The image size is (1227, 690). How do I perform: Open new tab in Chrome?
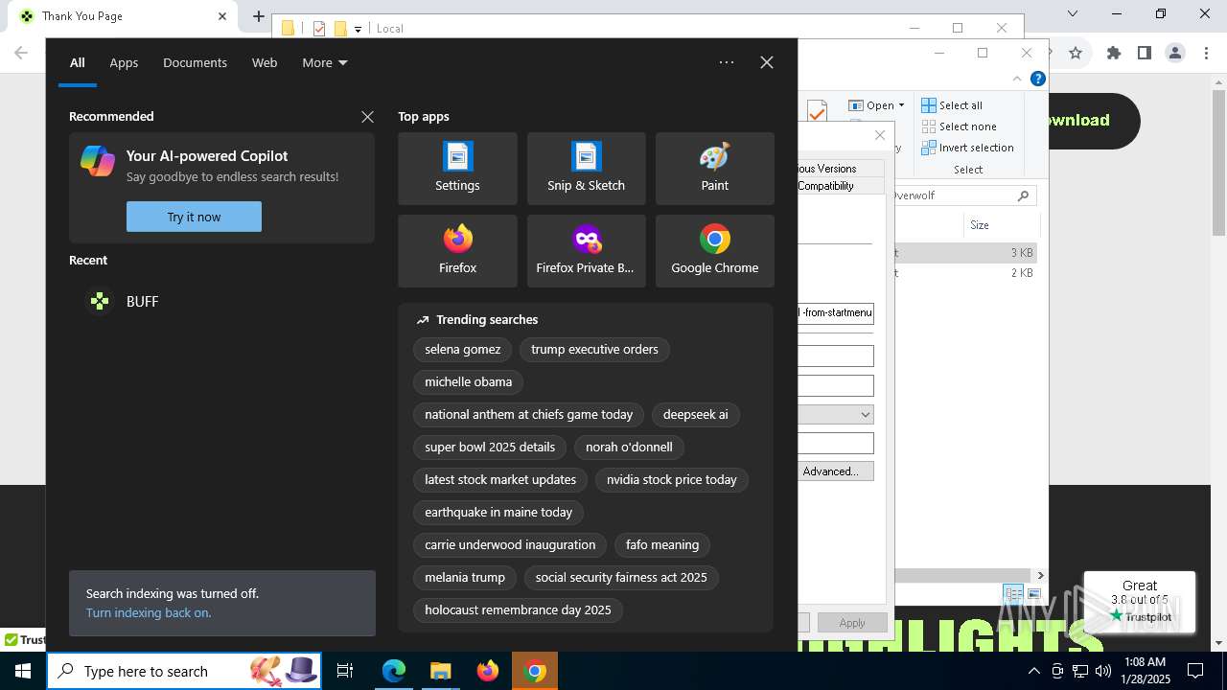pos(259,16)
